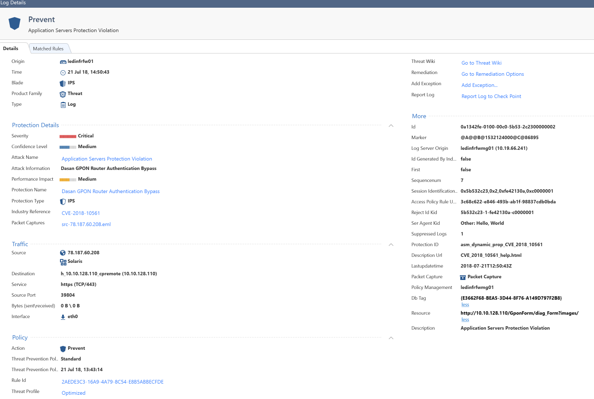The image size is (594, 399).
Task: Click the Threat product family icon
Action: 63,94
